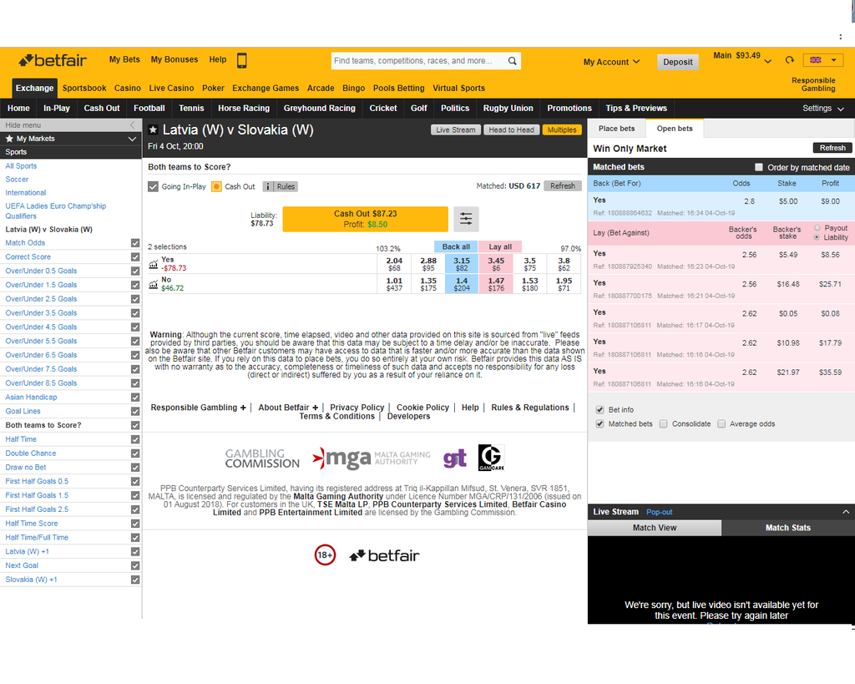Open the Pop-out live stream link

(660, 512)
